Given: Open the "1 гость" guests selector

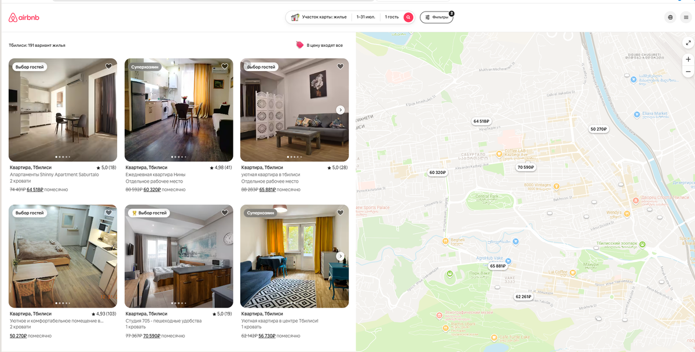Looking at the screenshot, I should pyautogui.click(x=392, y=17).
